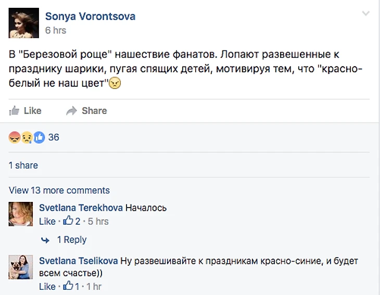Open Sonya Vorontsova's profile name link
Screen dimensions: 380x295
point(90,16)
